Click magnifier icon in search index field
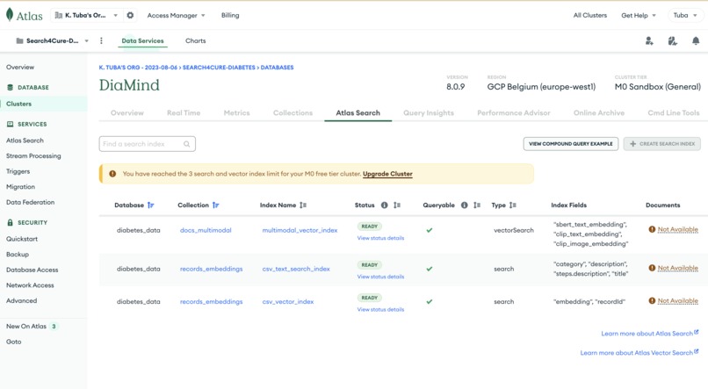The width and height of the screenshot is (708, 389). click(x=186, y=144)
